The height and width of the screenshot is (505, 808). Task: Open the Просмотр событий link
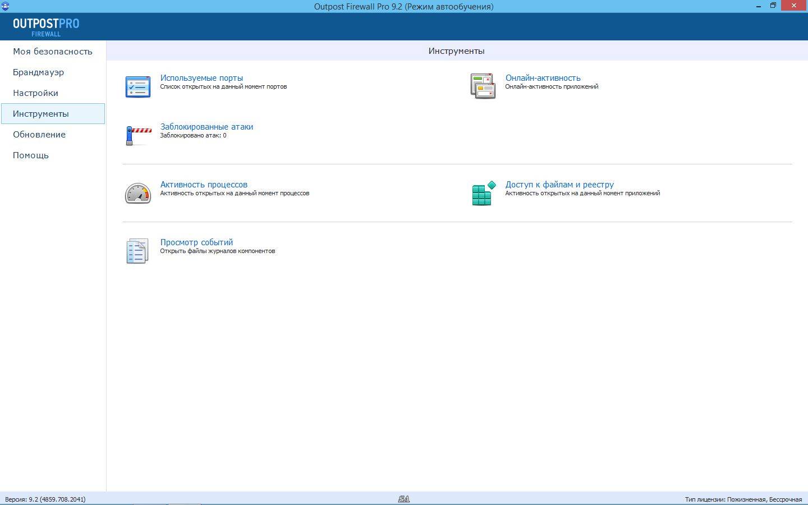click(x=196, y=242)
